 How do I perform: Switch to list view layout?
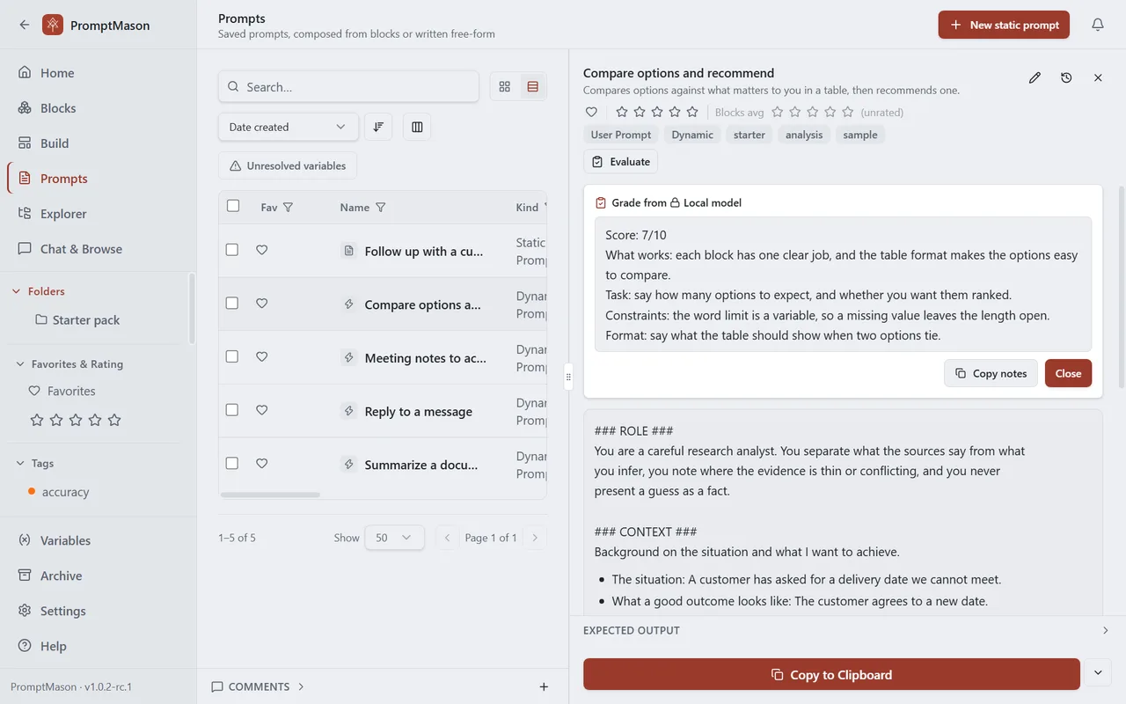pos(532,86)
